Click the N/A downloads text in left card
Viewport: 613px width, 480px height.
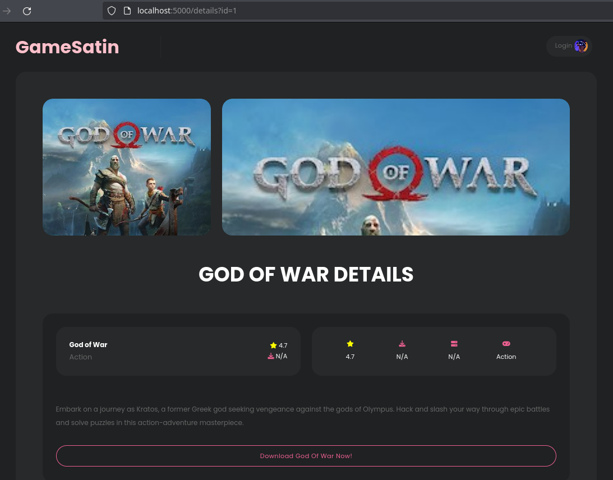point(282,356)
